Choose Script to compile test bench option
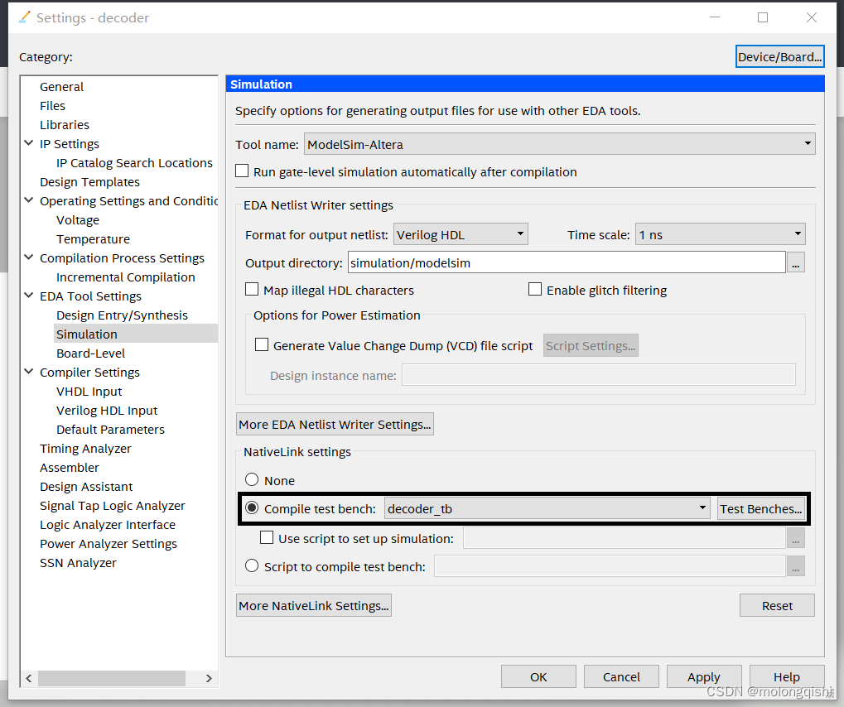This screenshot has height=707, width=844. click(x=252, y=566)
